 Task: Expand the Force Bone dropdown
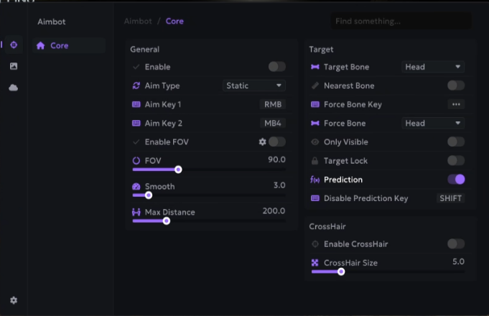(x=432, y=123)
